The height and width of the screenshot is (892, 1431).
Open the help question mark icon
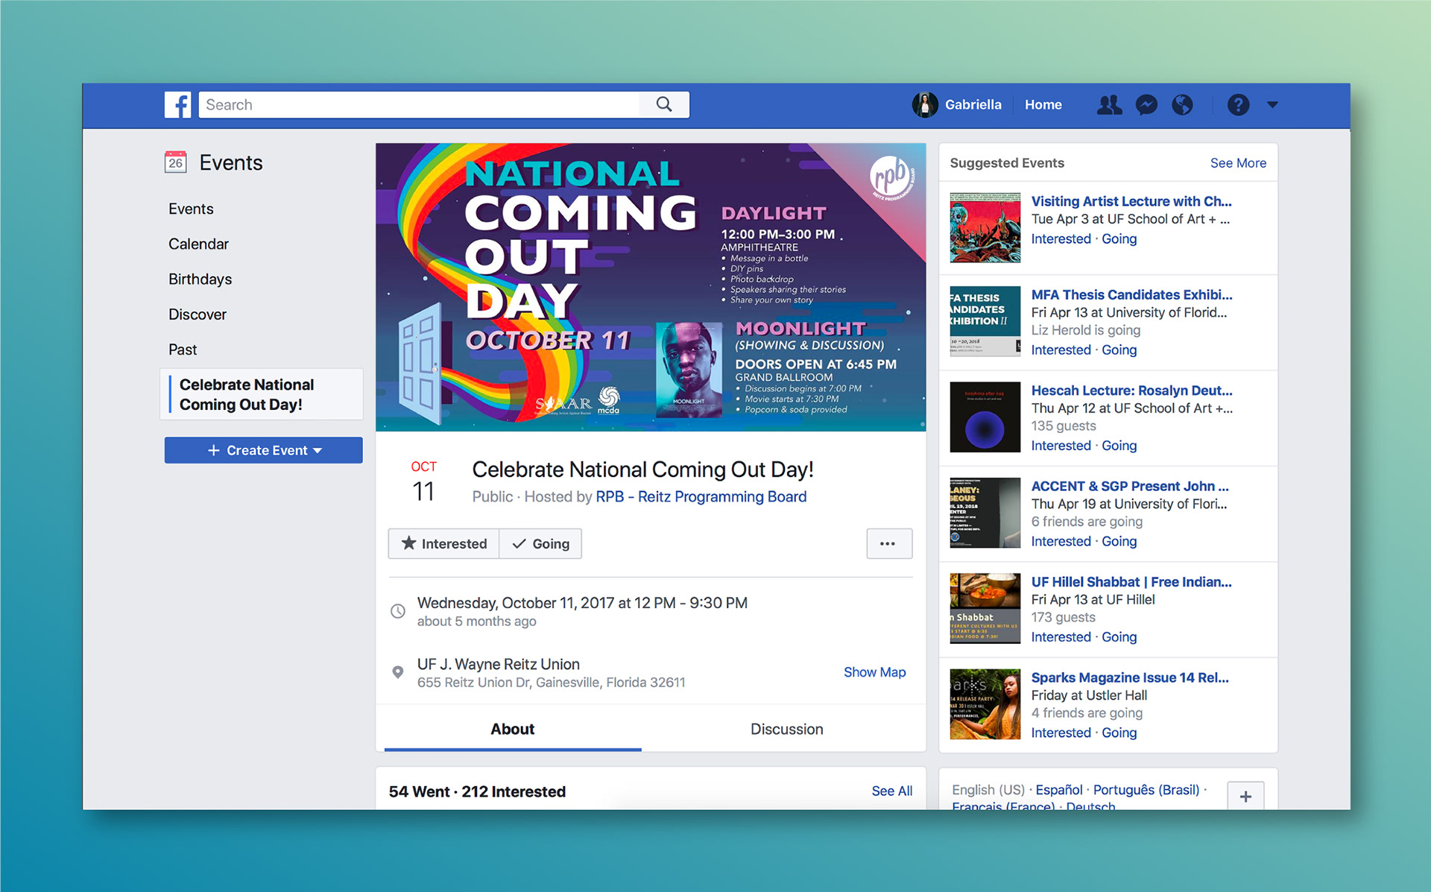click(1238, 105)
